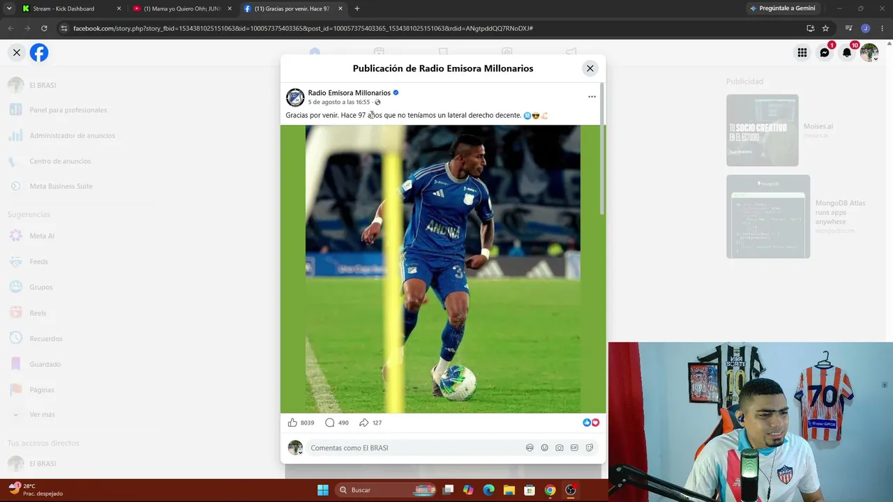The image size is (893, 502).
Task: Open the Facebook menu grid icon
Action: (802, 52)
